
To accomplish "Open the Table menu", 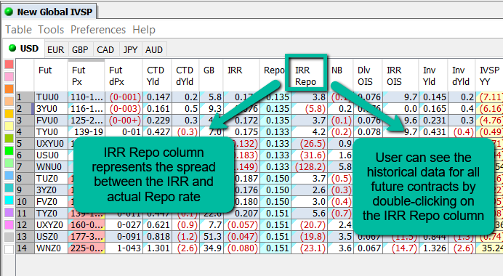I will pyautogui.click(x=19, y=30).
